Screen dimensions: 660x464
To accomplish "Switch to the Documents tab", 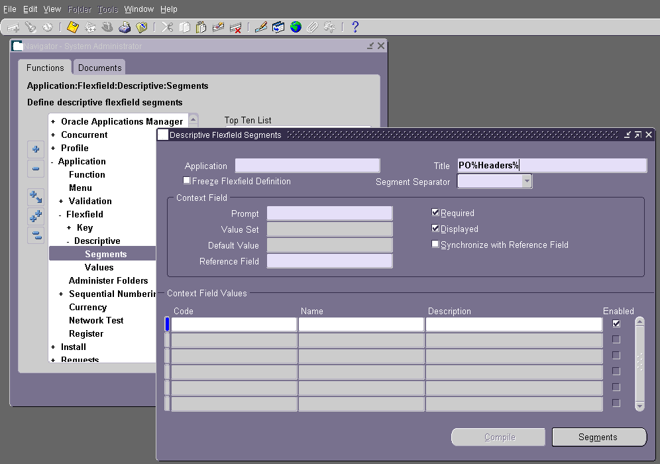I will (x=99, y=67).
